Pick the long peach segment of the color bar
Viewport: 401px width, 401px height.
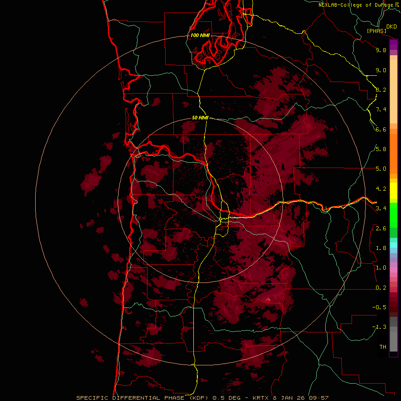click(x=393, y=91)
